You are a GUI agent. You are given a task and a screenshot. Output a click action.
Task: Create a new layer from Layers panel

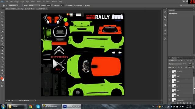187,103
